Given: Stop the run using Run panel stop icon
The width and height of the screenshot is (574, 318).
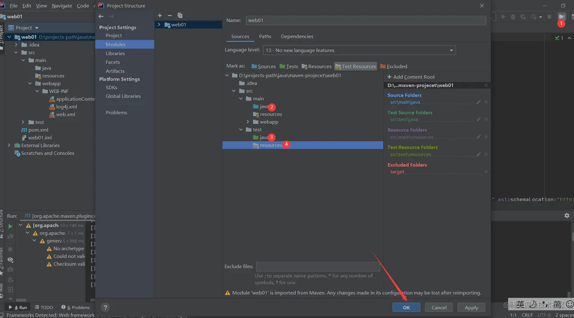Looking at the screenshot, I should tap(10, 249).
